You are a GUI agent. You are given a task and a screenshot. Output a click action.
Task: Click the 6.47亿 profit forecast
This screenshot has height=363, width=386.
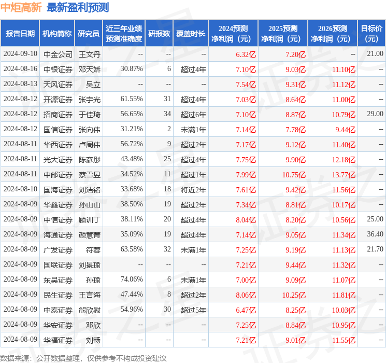pyautogui.click(x=246, y=310)
